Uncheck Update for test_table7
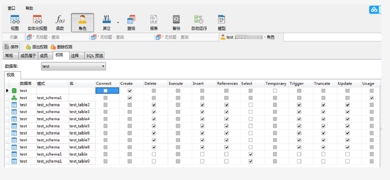The height and width of the screenshot is (180, 390). 347,140
